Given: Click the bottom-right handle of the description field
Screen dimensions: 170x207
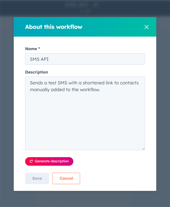Looking at the screenshot, I should 143,148.
